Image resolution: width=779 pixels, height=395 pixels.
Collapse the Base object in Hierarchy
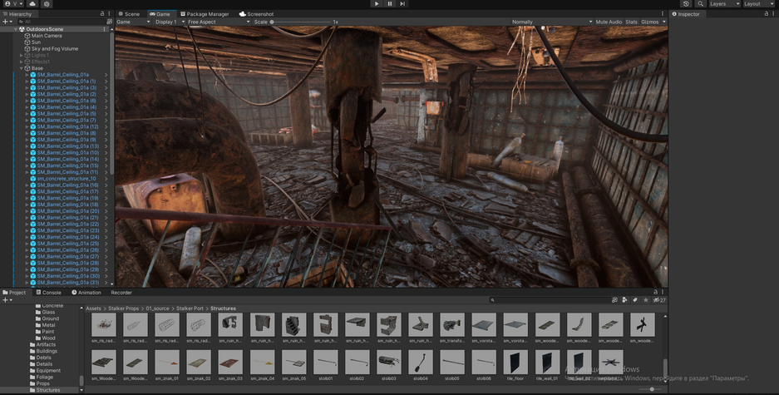22,68
